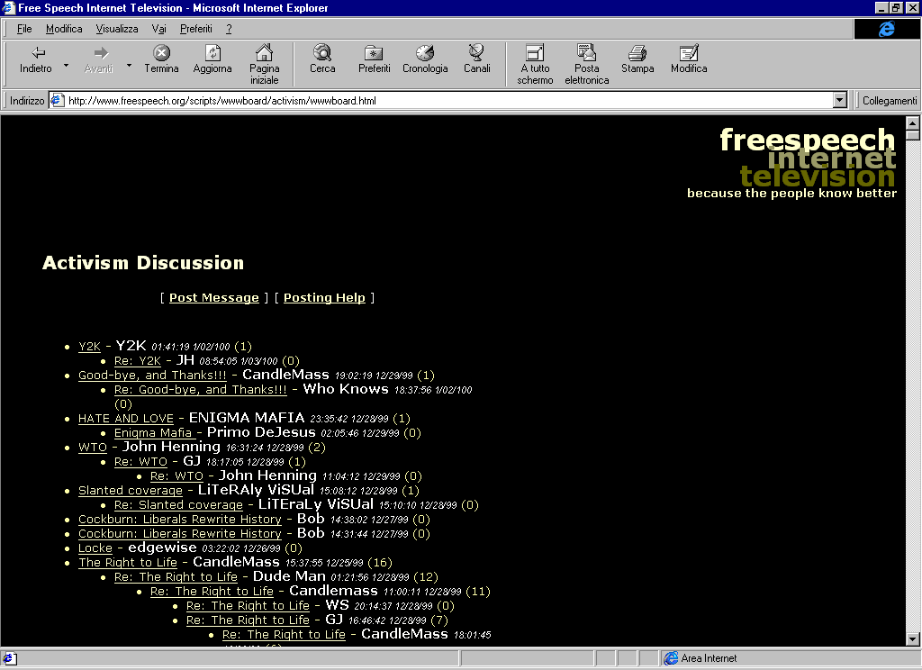This screenshot has height=670, width=922.
Task: Open the Preferiti toolbar folder icon
Action: pos(374,53)
